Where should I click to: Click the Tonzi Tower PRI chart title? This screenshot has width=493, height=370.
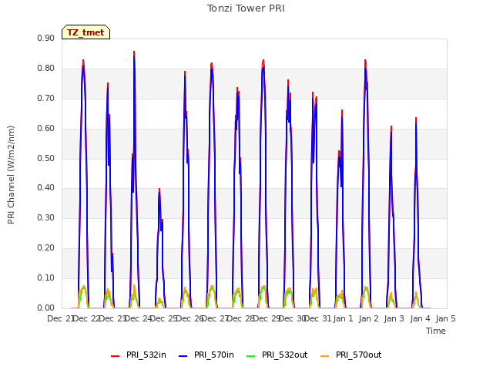(x=246, y=8)
